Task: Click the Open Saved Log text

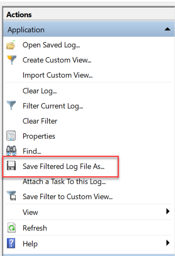Action: [x=51, y=45]
